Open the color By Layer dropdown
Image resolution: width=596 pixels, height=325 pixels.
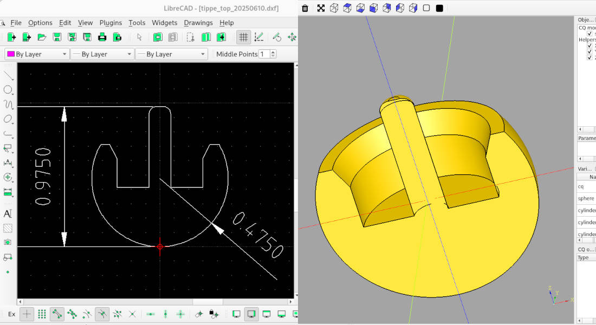coord(37,54)
